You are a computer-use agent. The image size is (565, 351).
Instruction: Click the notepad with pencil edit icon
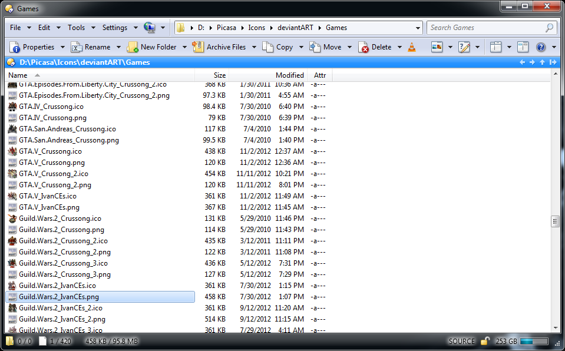(464, 47)
